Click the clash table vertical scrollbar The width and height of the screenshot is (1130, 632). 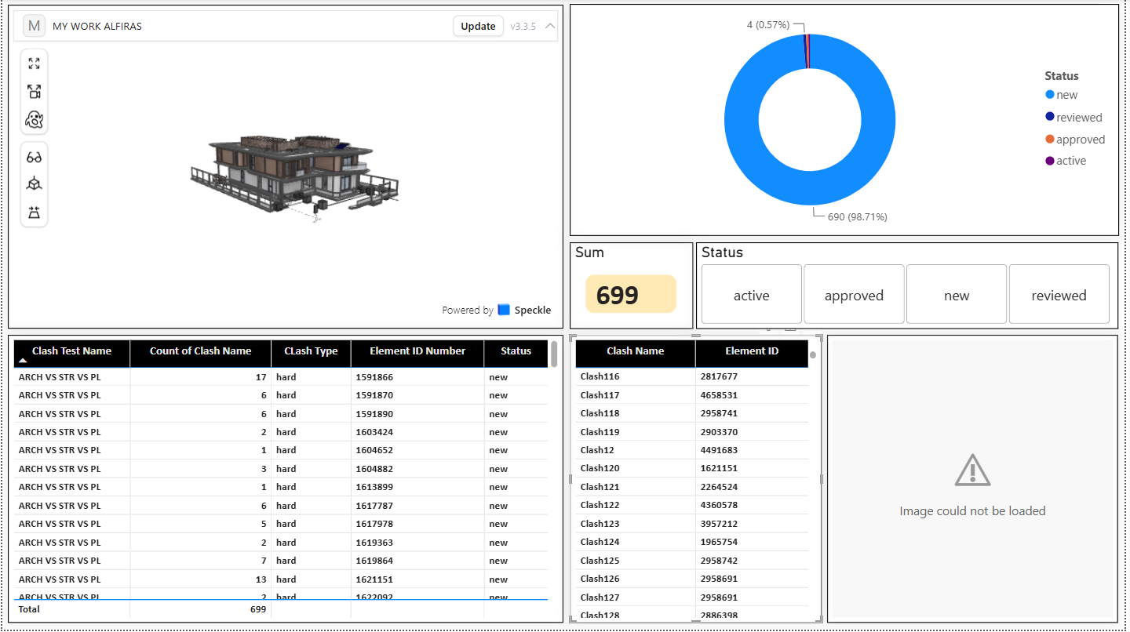click(x=554, y=354)
